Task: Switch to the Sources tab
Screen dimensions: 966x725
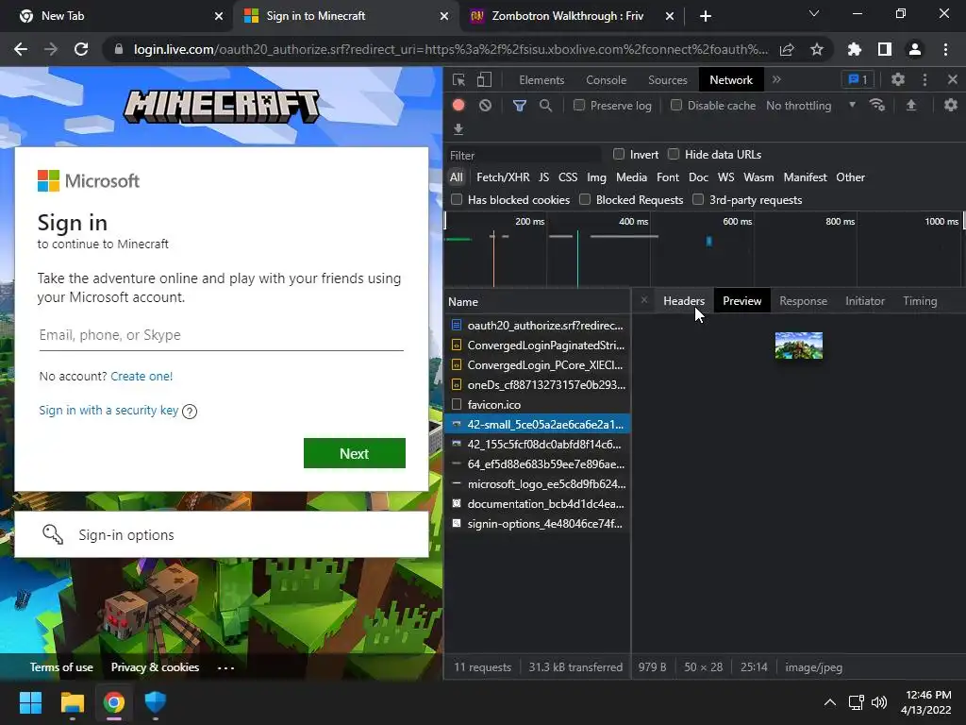Action: pos(667,80)
